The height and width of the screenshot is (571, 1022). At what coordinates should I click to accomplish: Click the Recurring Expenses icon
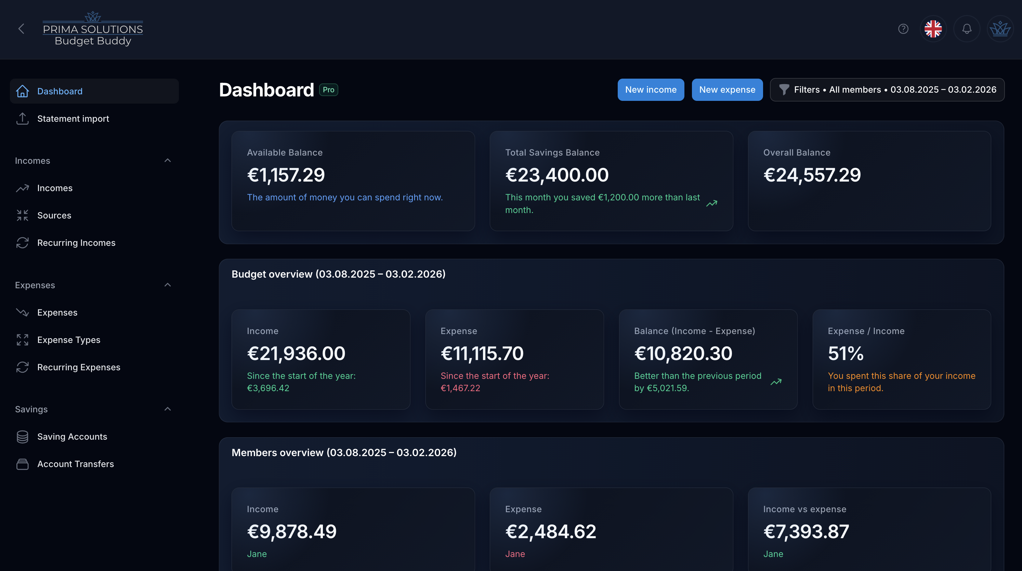click(22, 367)
